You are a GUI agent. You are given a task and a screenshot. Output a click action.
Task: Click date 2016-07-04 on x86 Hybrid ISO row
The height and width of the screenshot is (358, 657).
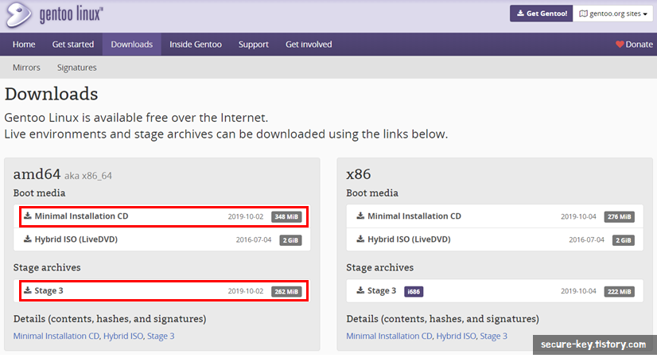587,240
